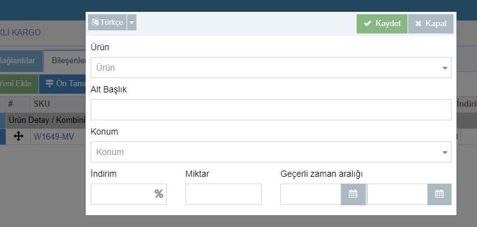Save the form with Kaydet
Screen dimensions: 477x227
tap(382, 24)
